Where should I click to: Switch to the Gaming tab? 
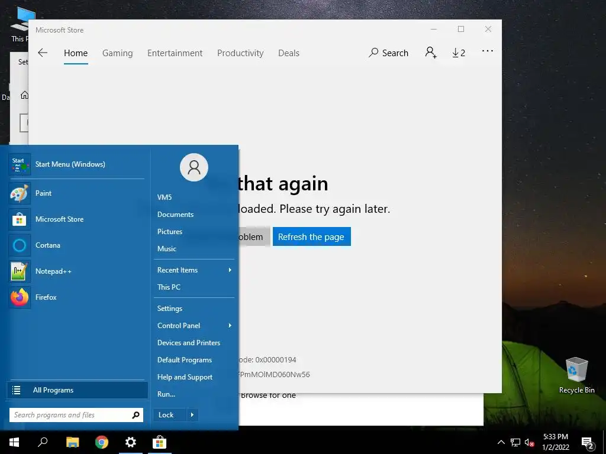tap(118, 53)
